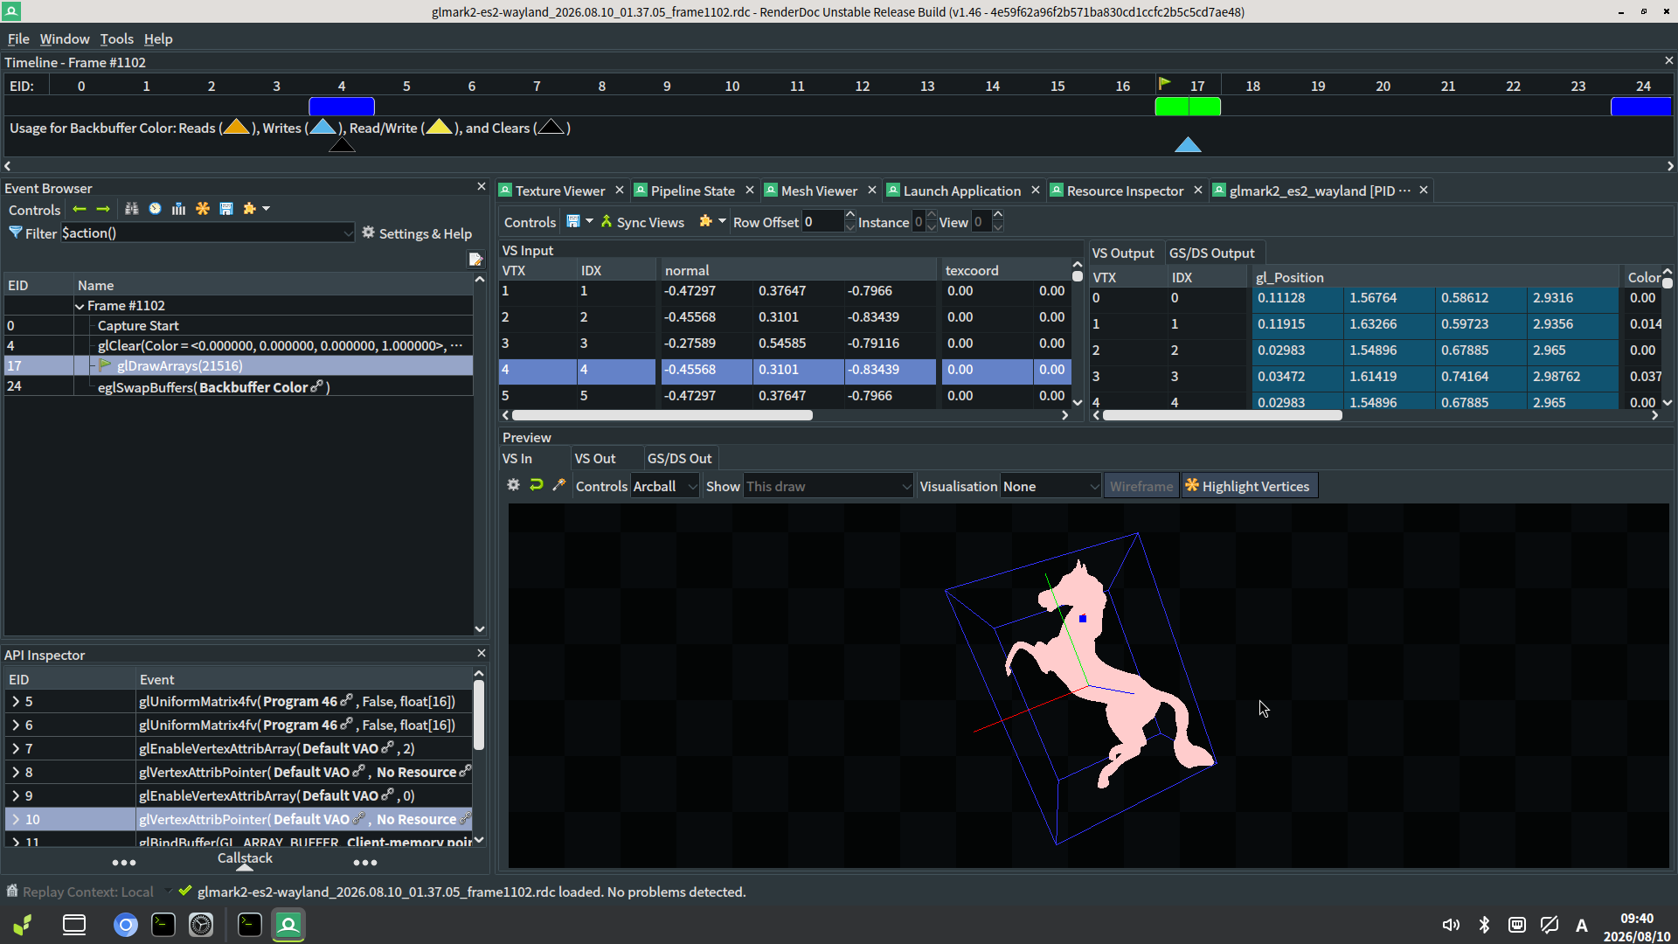Open the Help menu
The width and height of the screenshot is (1678, 944).
pyautogui.click(x=158, y=38)
